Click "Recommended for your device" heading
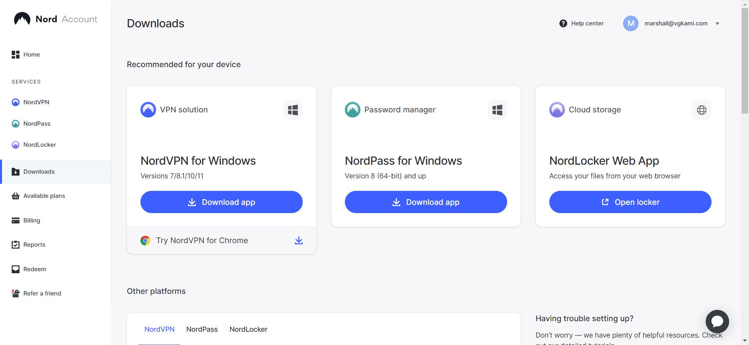749x345 pixels. [x=184, y=64]
